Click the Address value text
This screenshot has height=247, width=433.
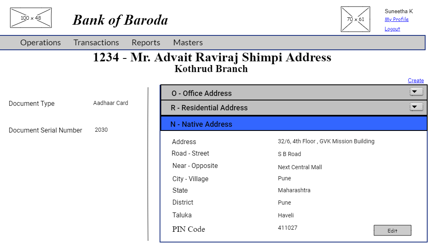click(x=326, y=141)
